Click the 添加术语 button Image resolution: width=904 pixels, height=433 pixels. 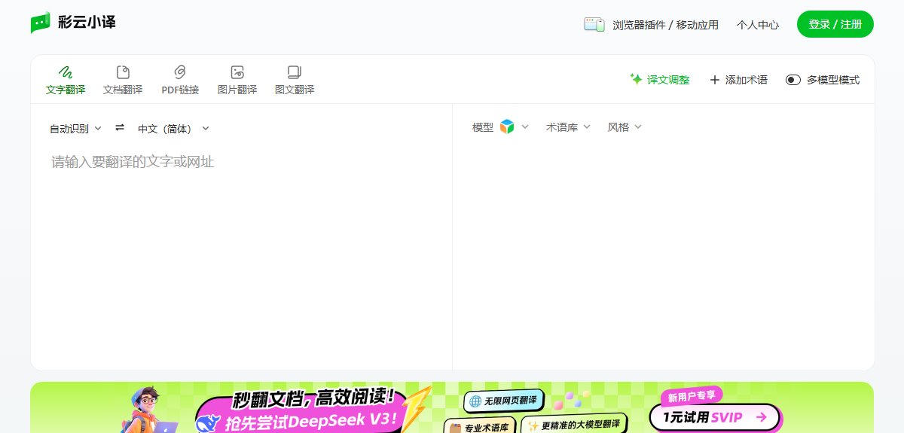[738, 80]
